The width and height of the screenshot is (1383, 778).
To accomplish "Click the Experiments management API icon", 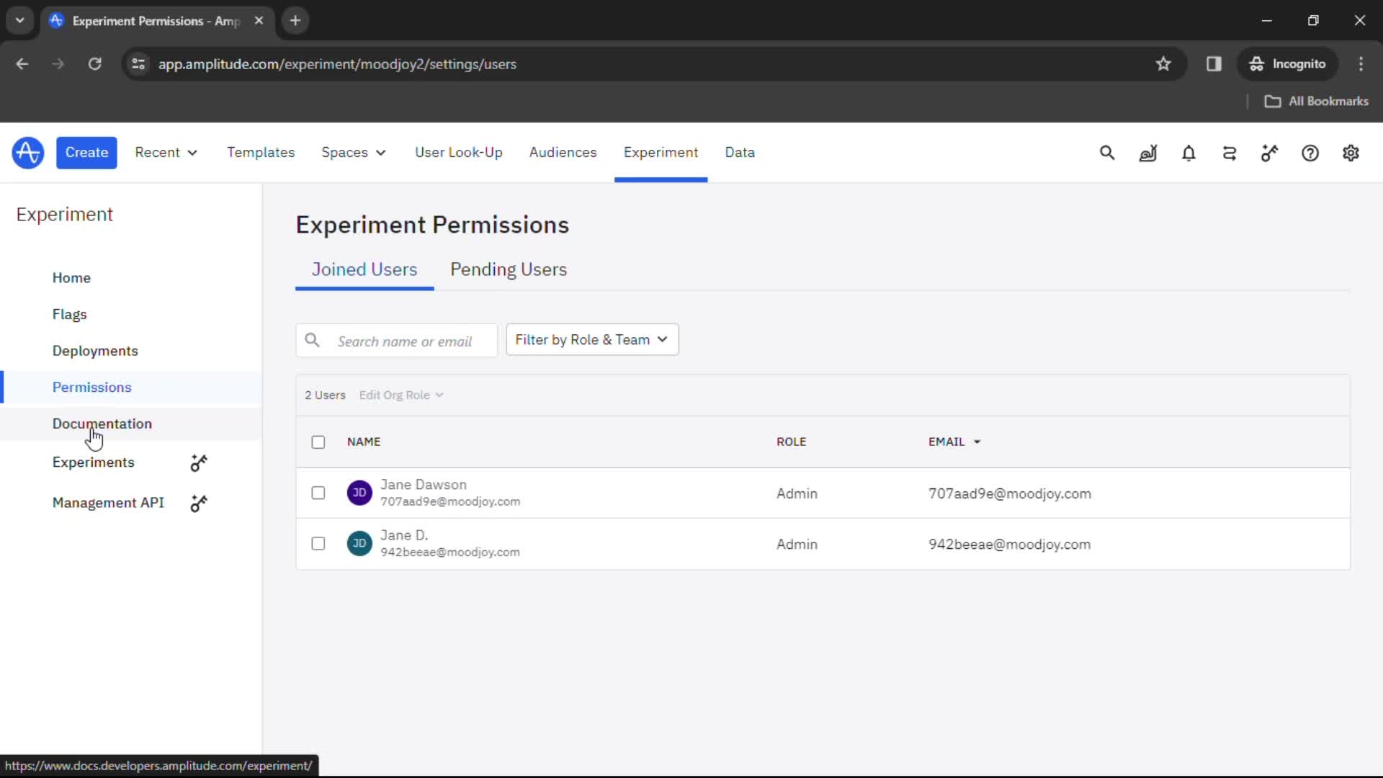I will point(200,503).
